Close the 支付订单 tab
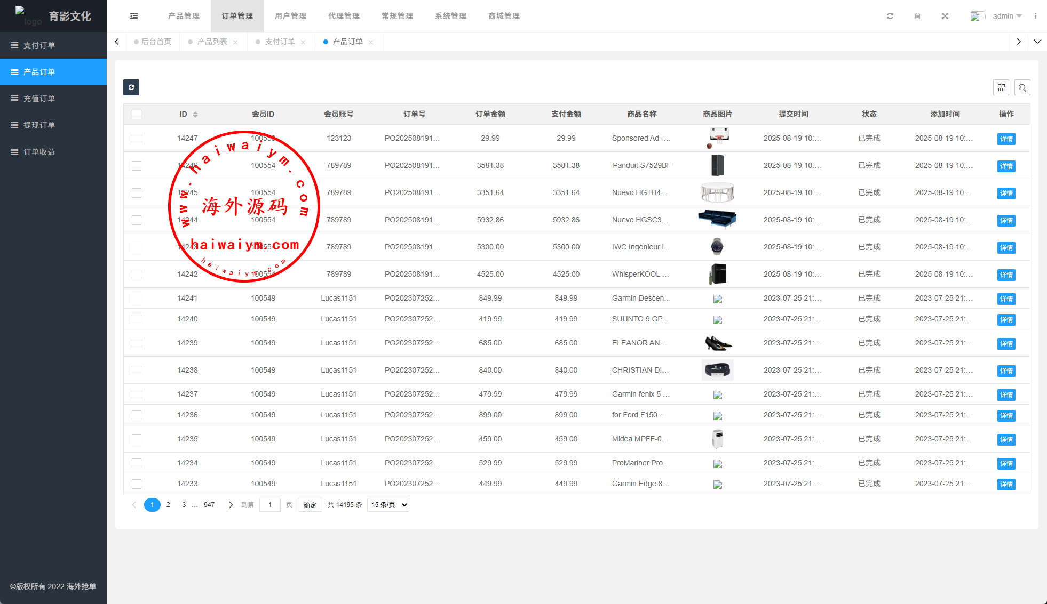 [x=303, y=42]
